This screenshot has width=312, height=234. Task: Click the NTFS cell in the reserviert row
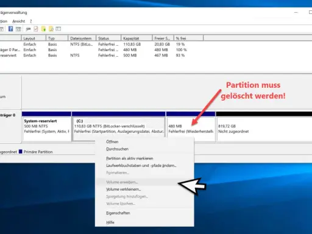(75, 55)
